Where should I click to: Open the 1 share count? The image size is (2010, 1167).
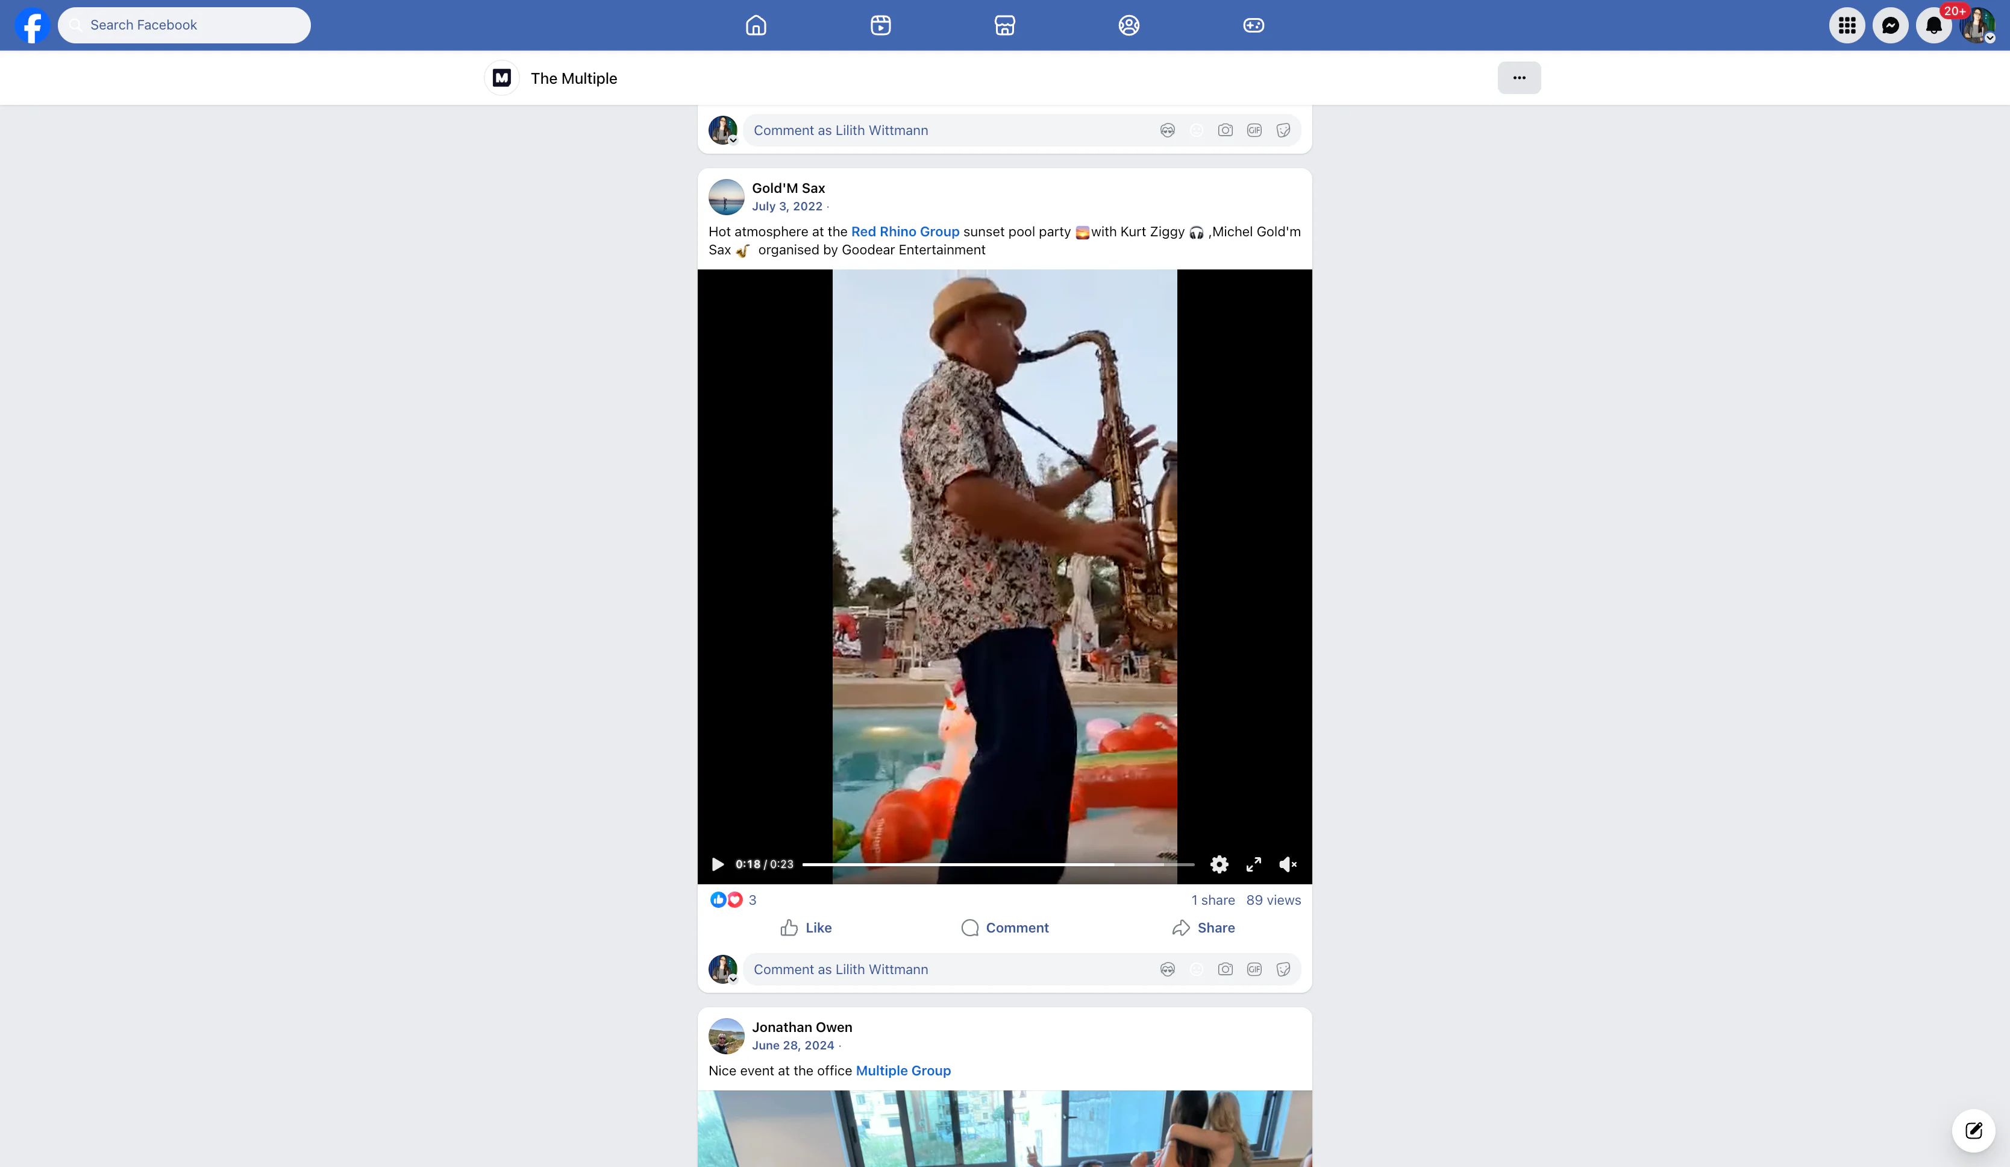point(1212,899)
